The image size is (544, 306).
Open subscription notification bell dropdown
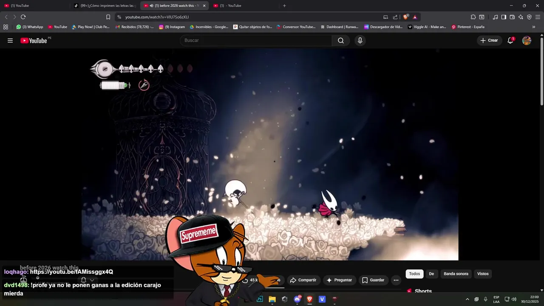click(87, 280)
